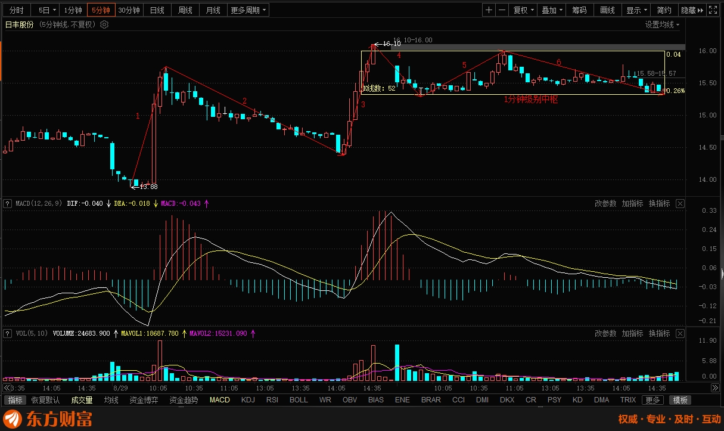
Task: Click 加指标 in the VOL panel
Action: coord(633,334)
